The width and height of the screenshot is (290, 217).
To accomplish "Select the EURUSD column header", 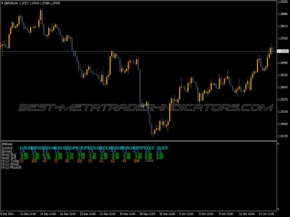I will pos(27,148).
